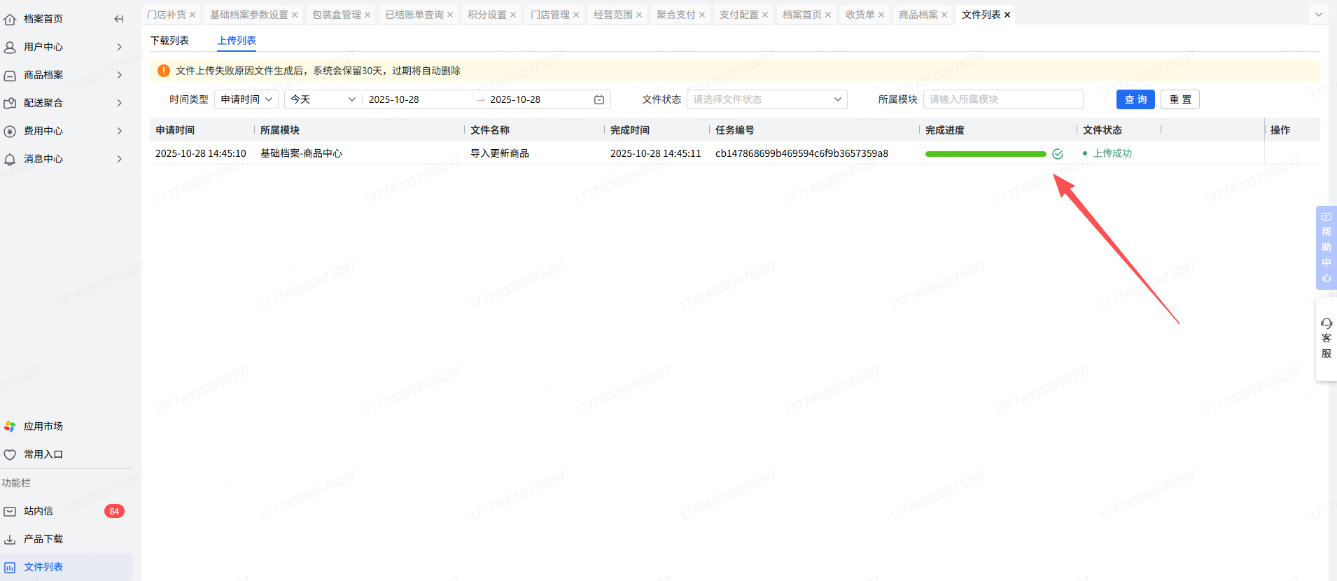Screen dimensions: 1337x581
Task: Expand the 配送聚合 menu chevron
Action: coord(120,103)
